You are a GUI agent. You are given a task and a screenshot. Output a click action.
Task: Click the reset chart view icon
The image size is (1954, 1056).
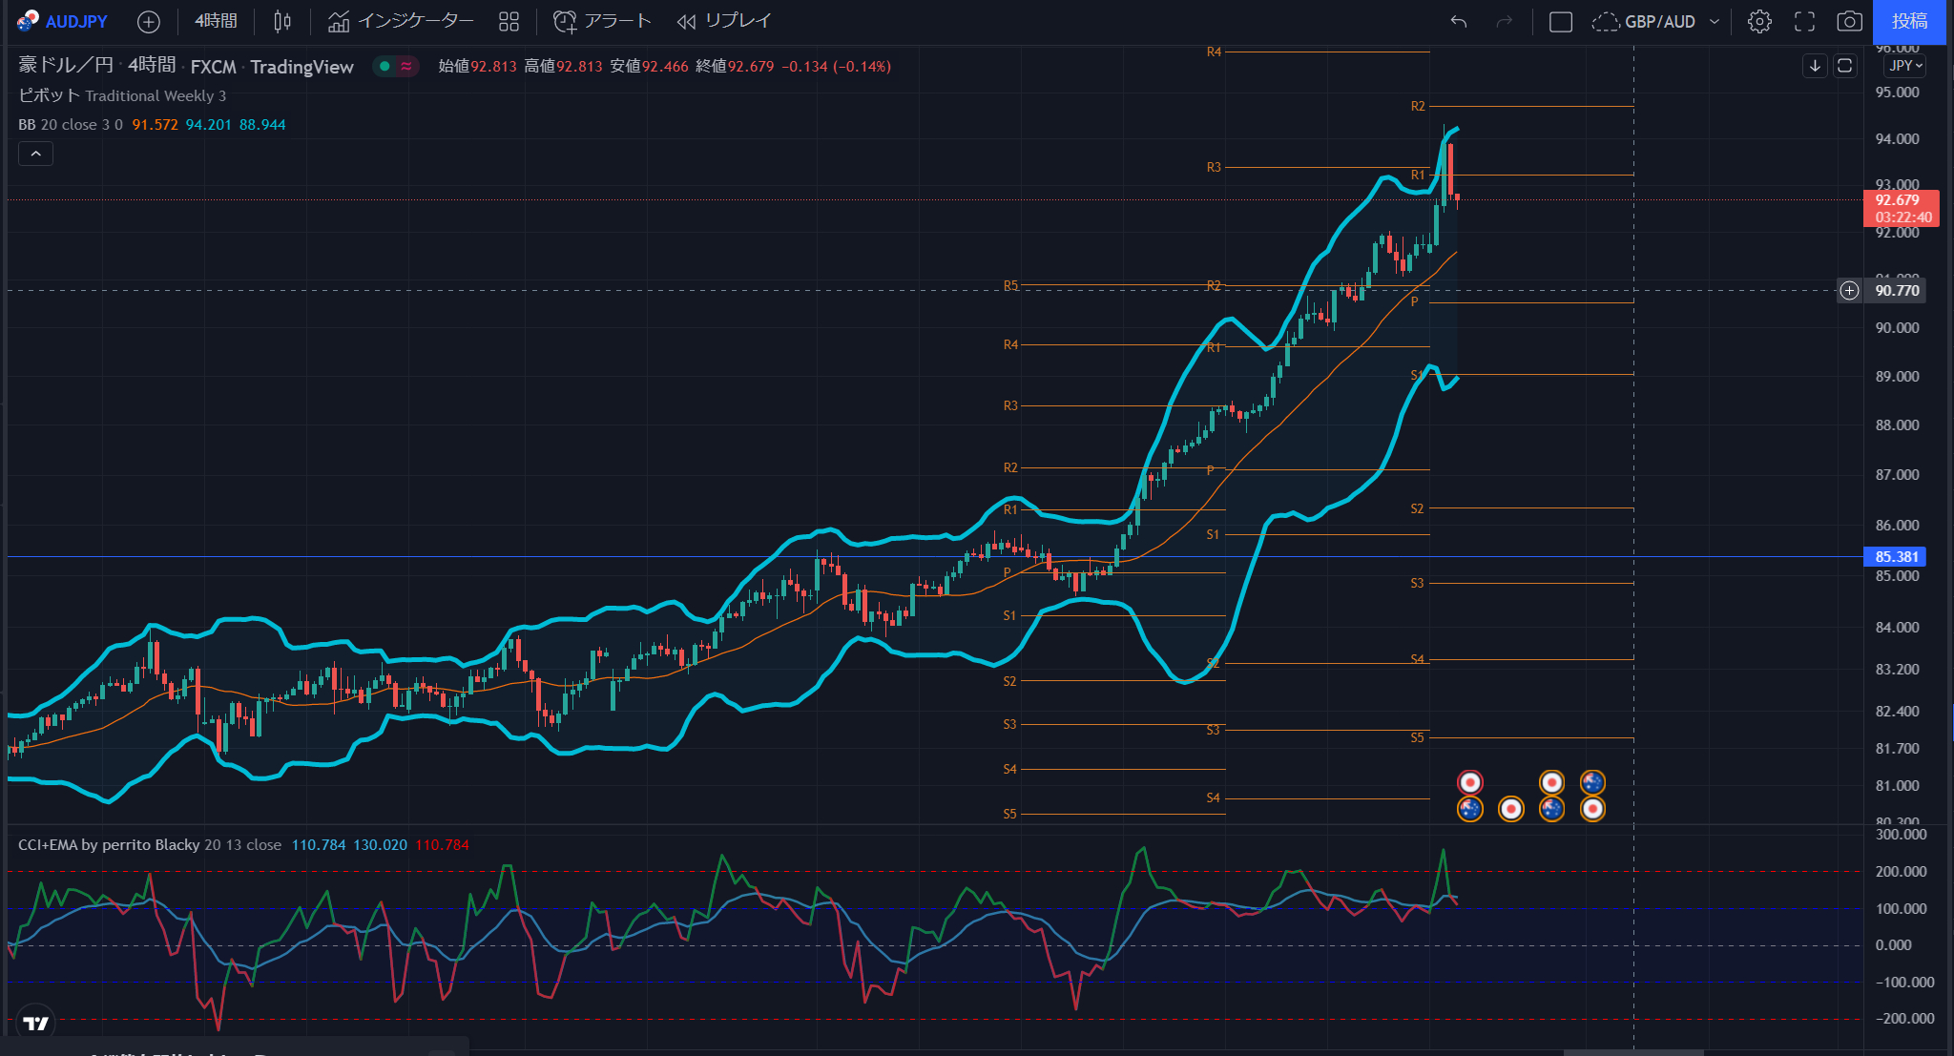(x=1845, y=66)
